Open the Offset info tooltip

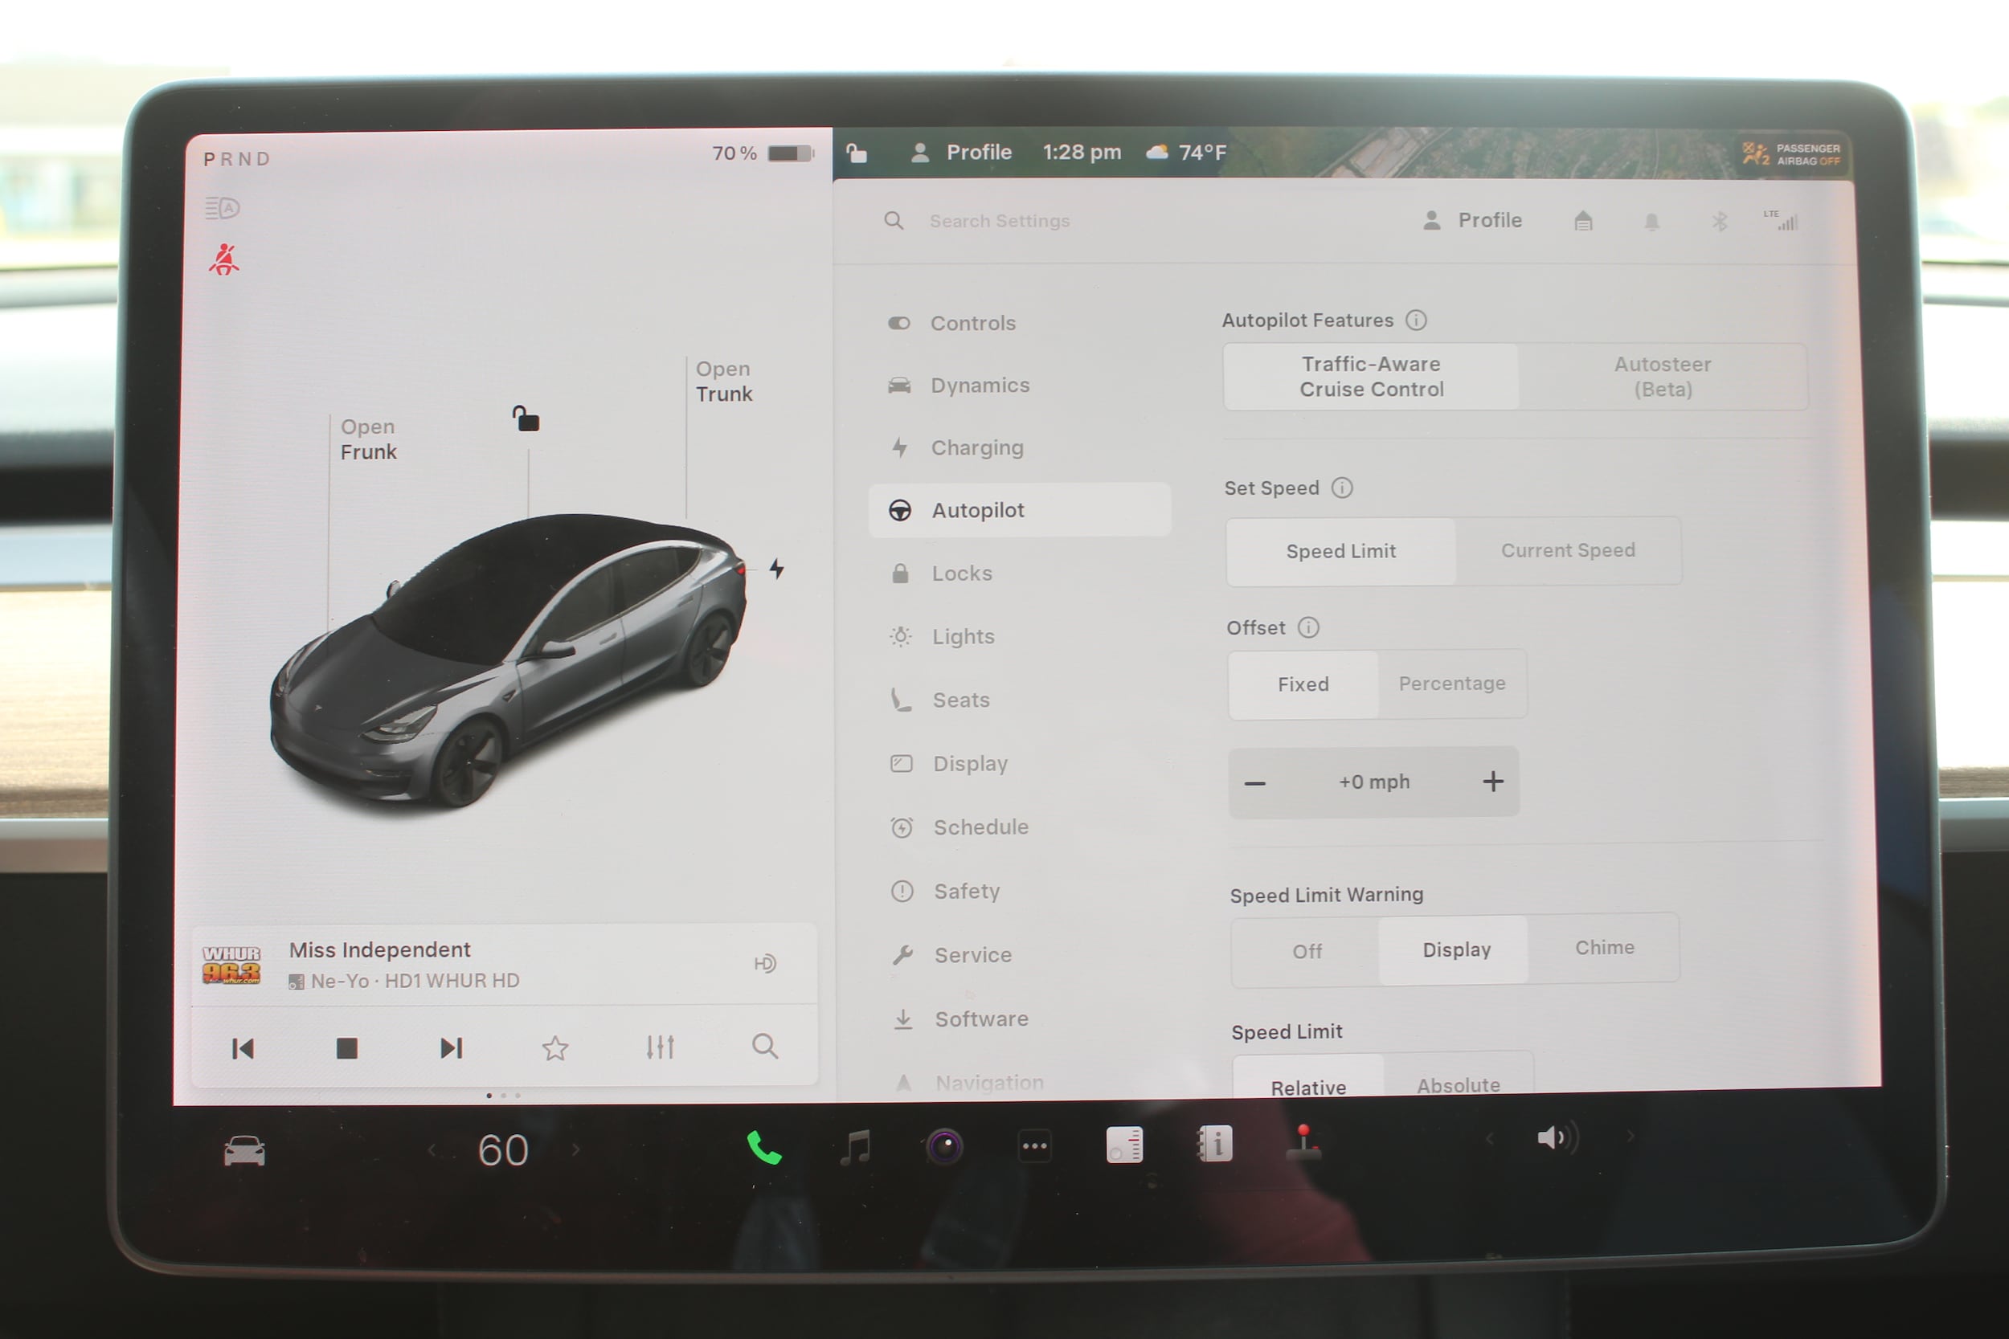click(x=1309, y=627)
